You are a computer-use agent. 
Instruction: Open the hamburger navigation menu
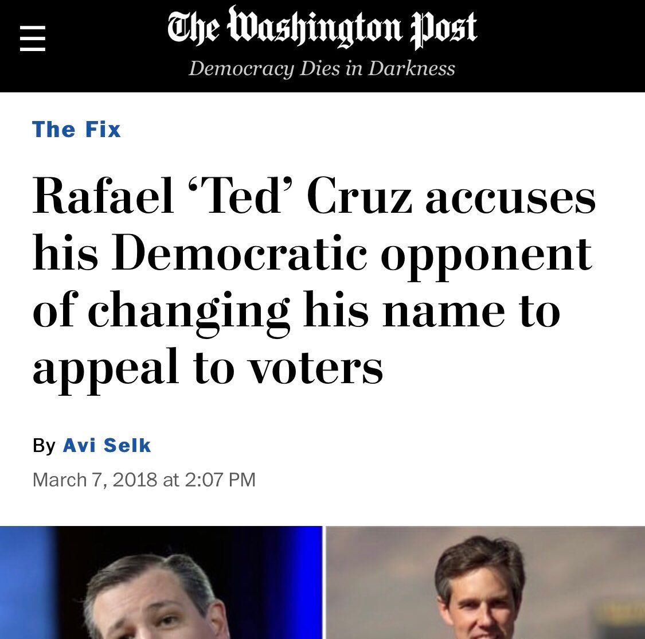(x=33, y=38)
